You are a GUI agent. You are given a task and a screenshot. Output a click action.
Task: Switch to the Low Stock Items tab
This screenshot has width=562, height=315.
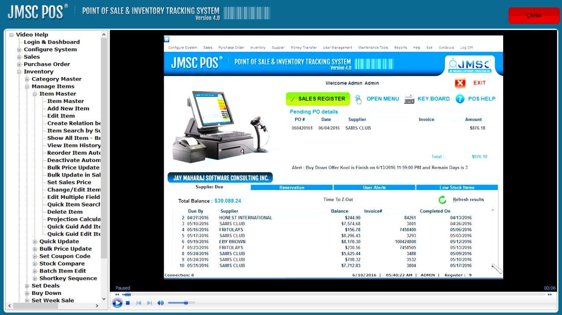[x=457, y=187]
